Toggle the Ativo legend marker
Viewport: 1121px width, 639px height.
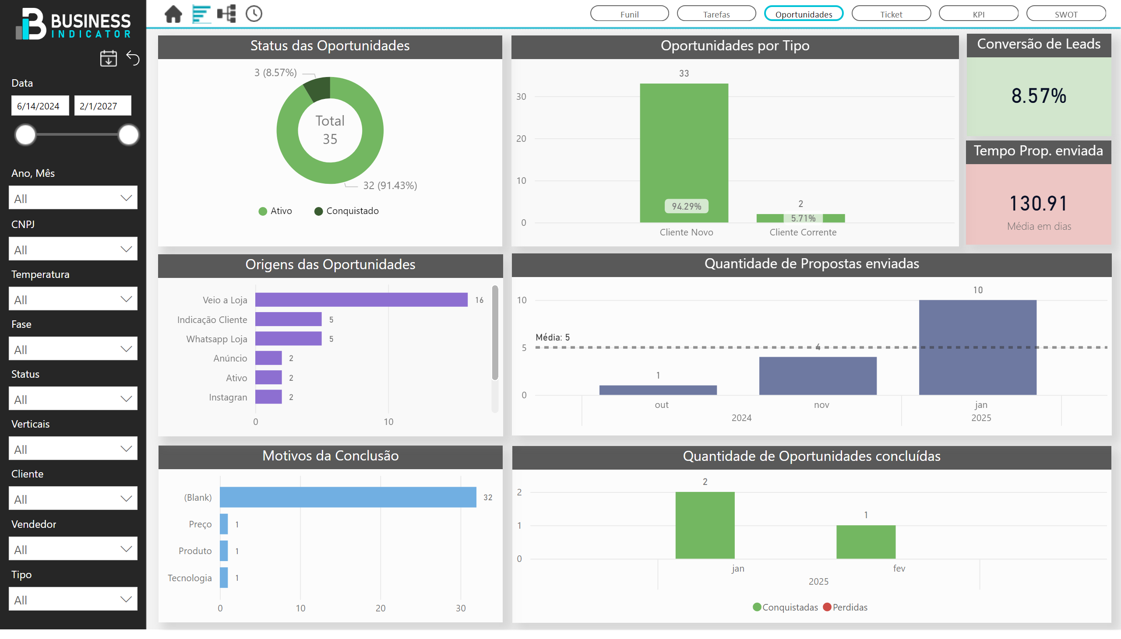click(263, 211)
